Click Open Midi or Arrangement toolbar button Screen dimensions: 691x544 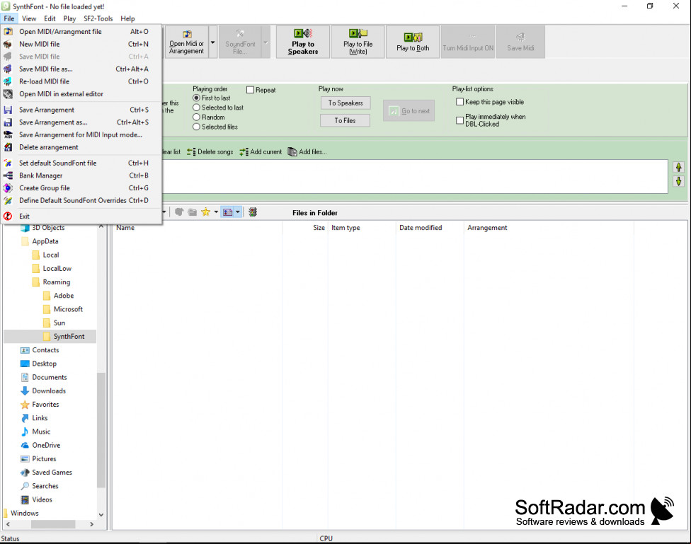(186, 42)
